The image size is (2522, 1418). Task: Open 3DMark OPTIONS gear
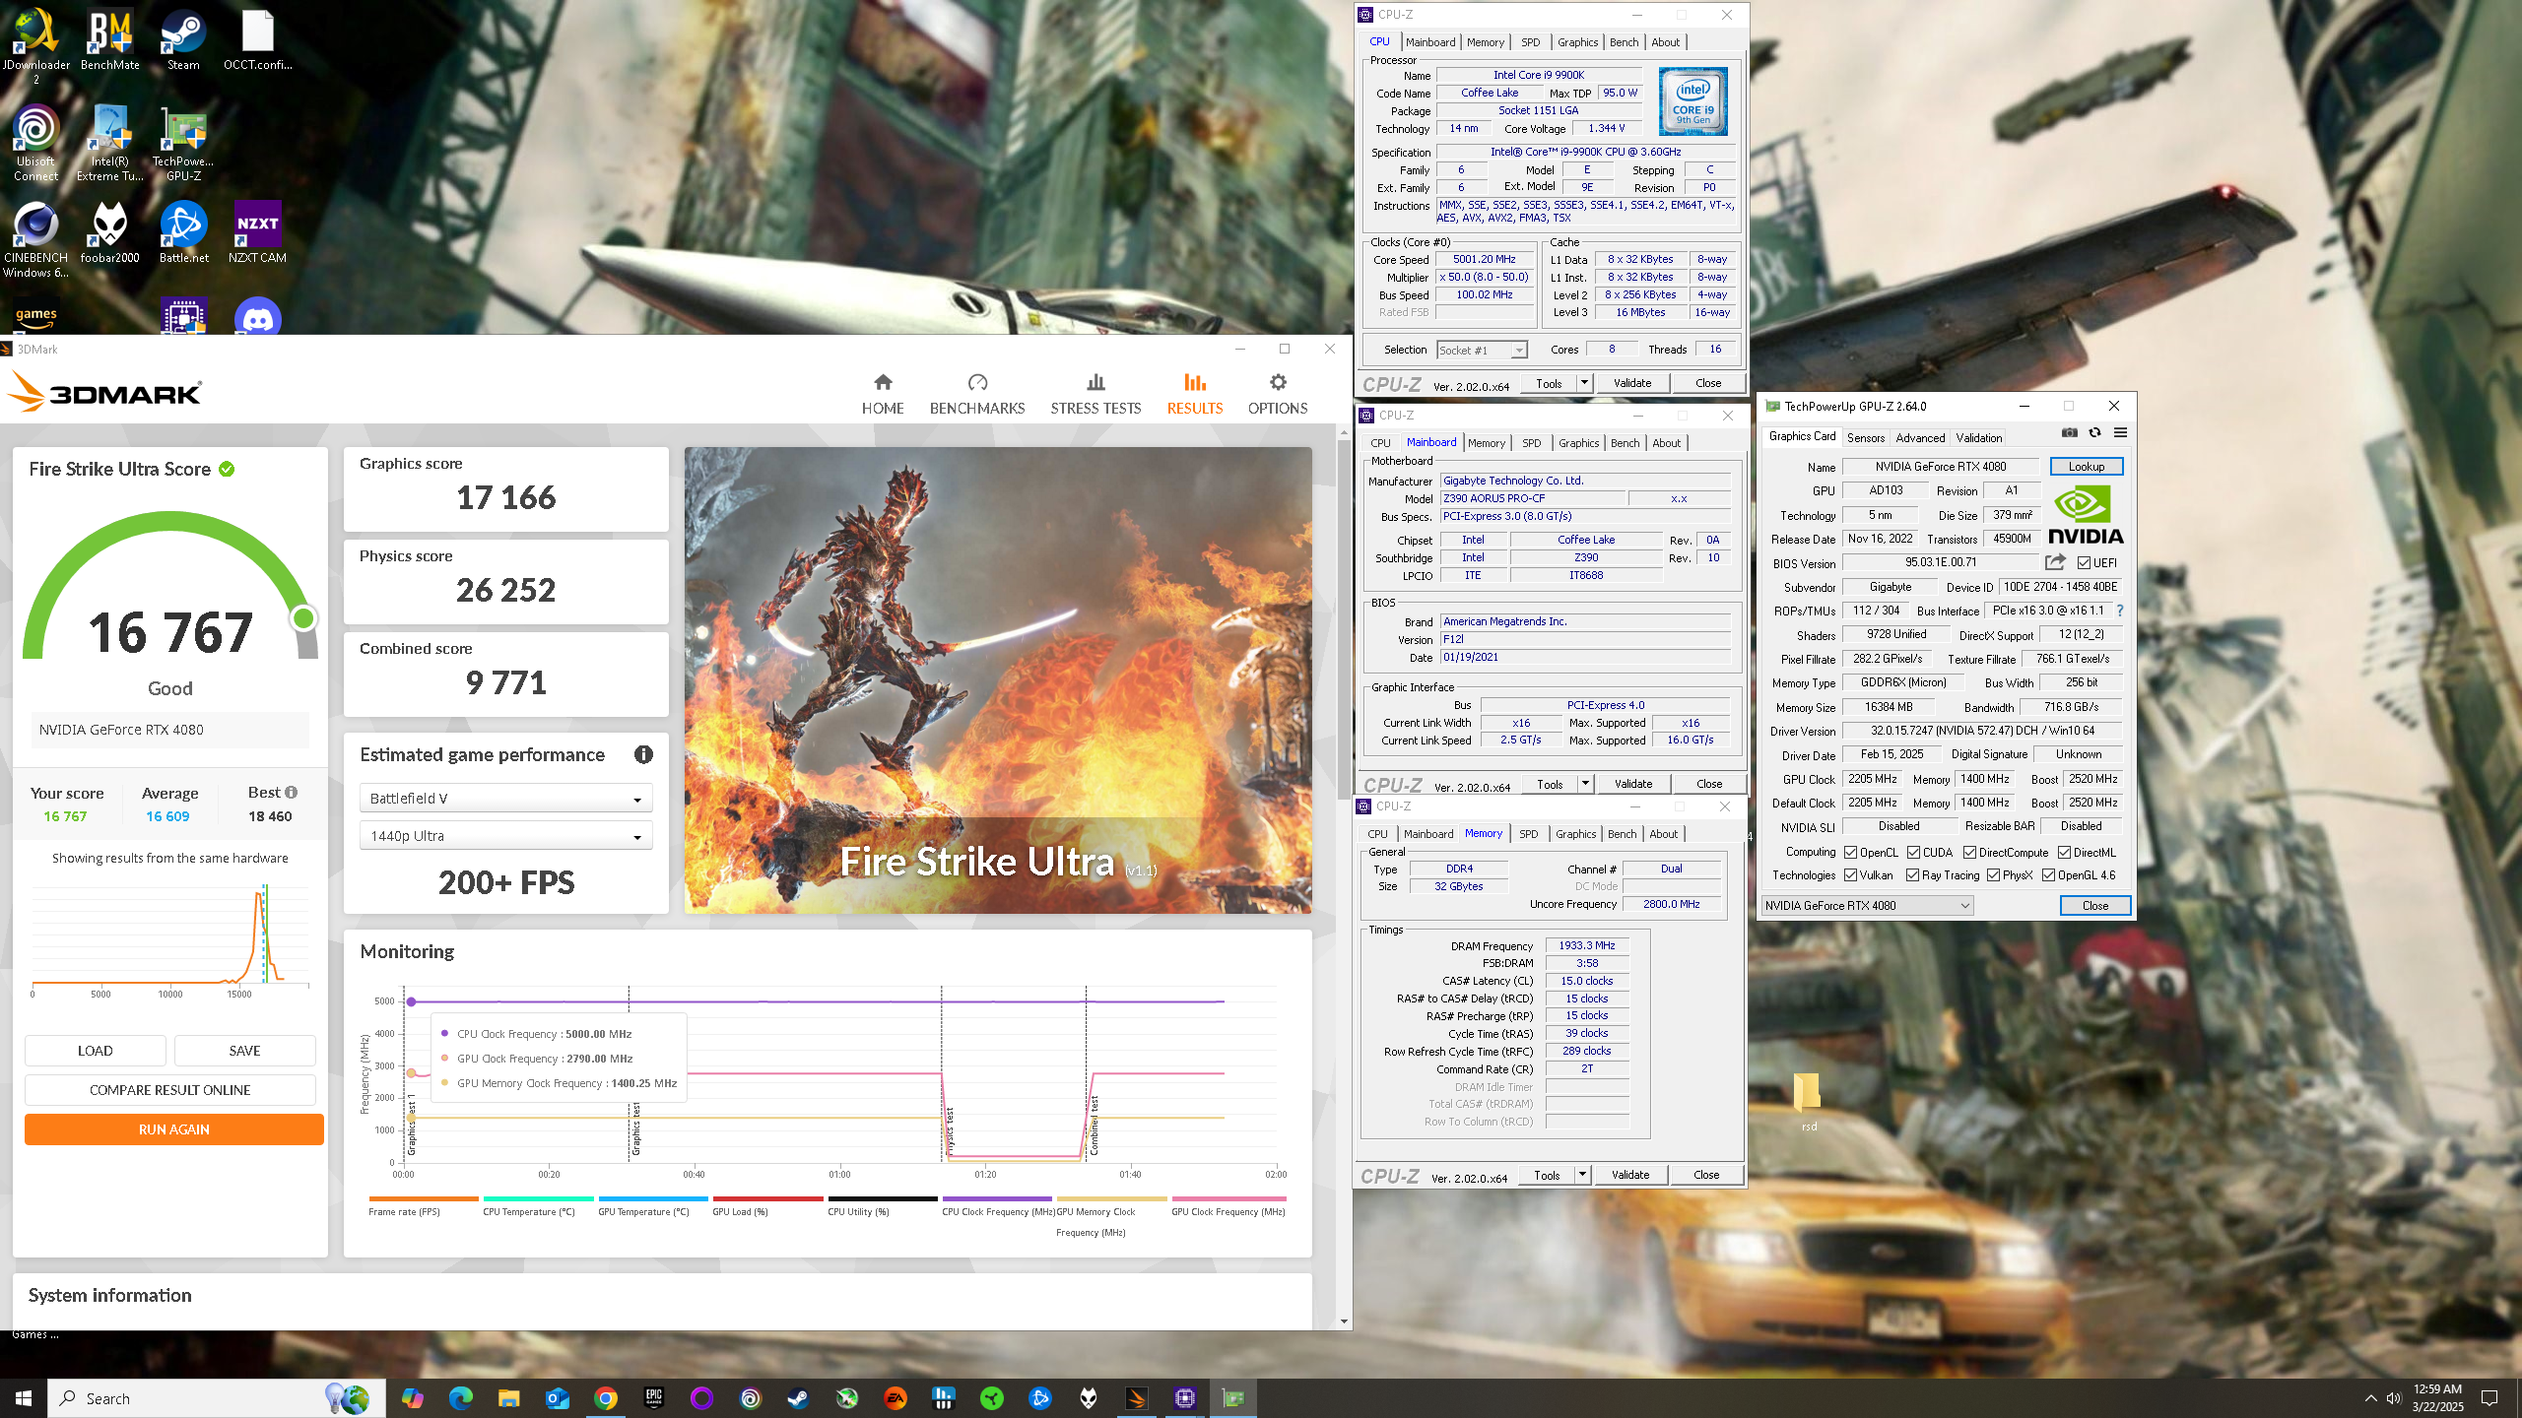coord(1278,394)
